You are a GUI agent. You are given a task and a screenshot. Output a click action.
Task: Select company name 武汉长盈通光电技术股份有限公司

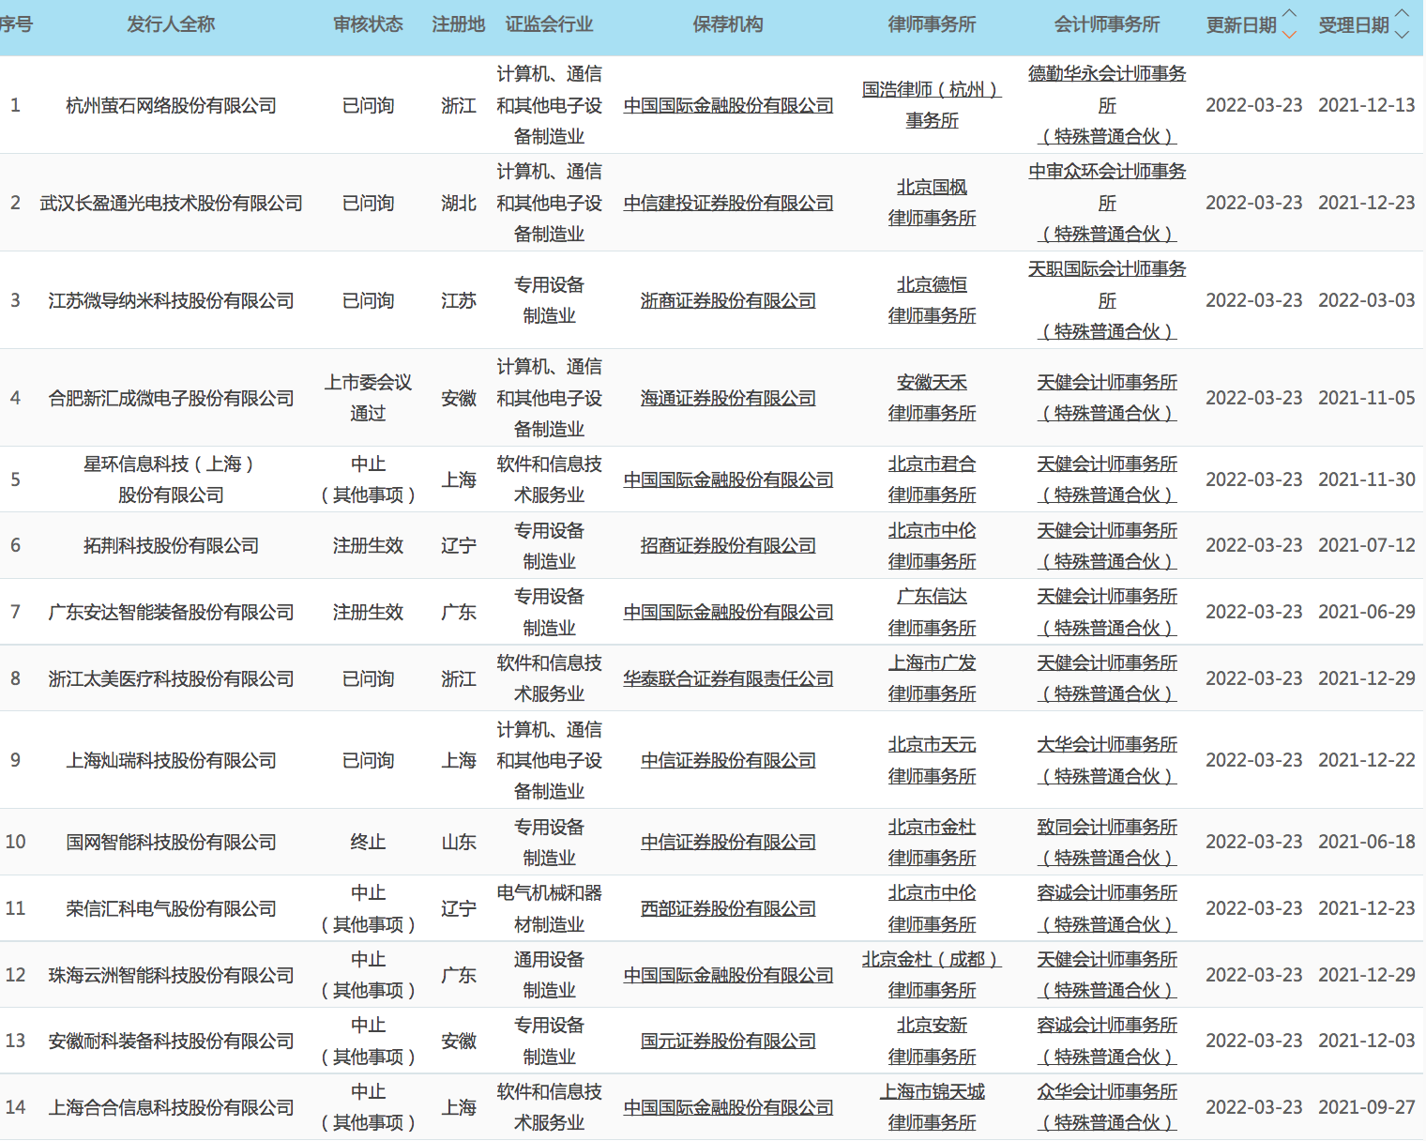(x=171, y=203)
